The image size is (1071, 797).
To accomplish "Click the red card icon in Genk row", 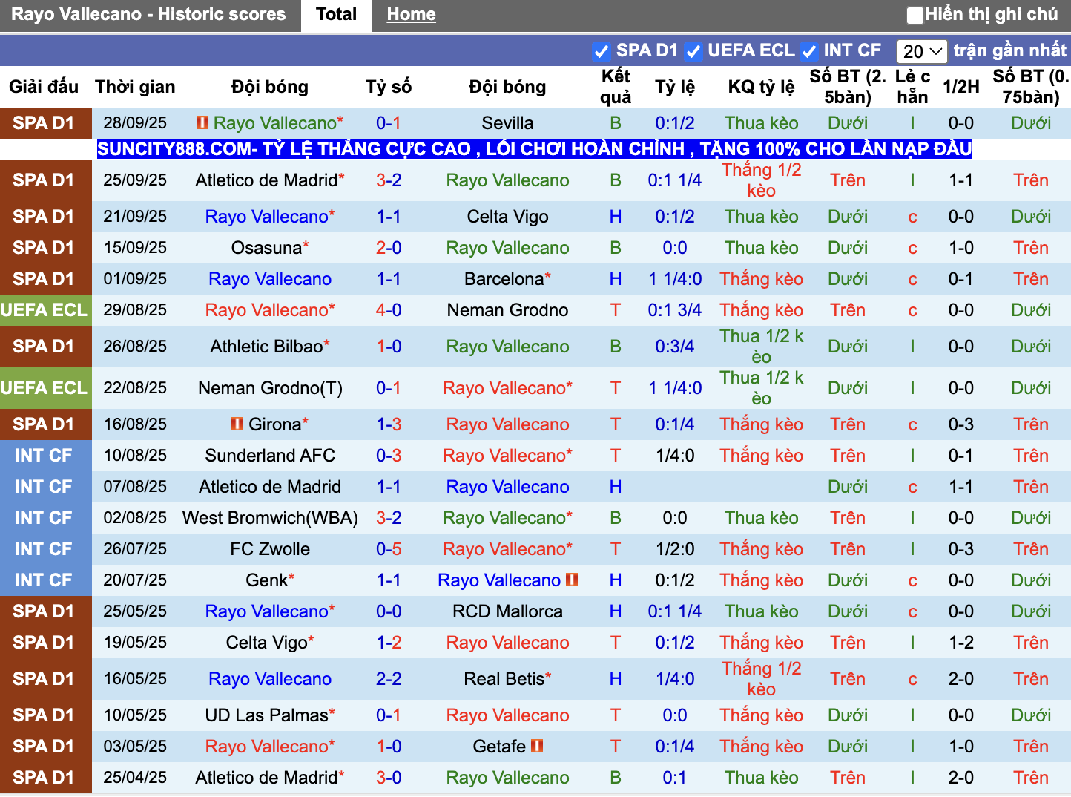I will 572,580.
